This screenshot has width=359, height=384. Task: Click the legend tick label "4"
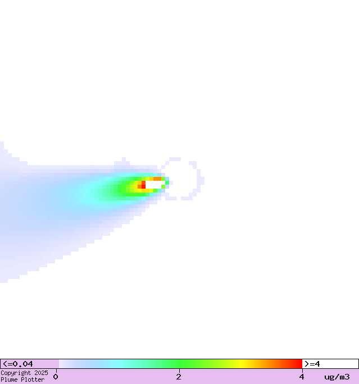[x=302, y=377]
